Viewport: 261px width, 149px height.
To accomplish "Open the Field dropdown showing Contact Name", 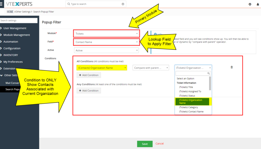I will pos(107,42).
